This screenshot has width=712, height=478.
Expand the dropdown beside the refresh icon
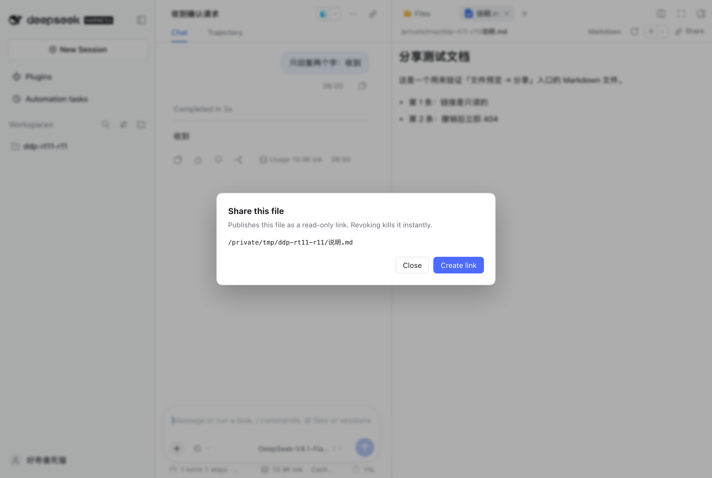coord(662,31)
